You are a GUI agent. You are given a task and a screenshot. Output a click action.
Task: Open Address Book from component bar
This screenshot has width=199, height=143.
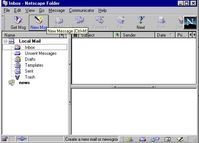coord(167,139)
